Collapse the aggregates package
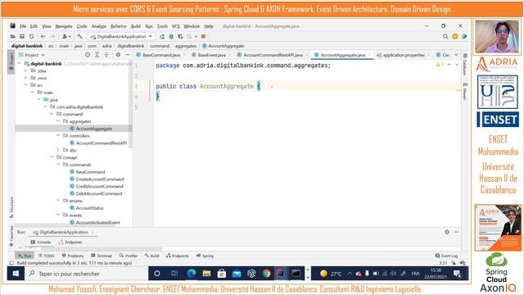This screenshot has height=295, width=524. [x=58, y=121]
